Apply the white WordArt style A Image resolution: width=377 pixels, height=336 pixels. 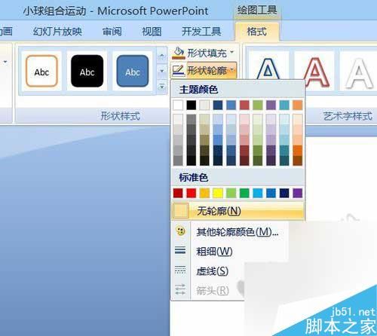359,72
